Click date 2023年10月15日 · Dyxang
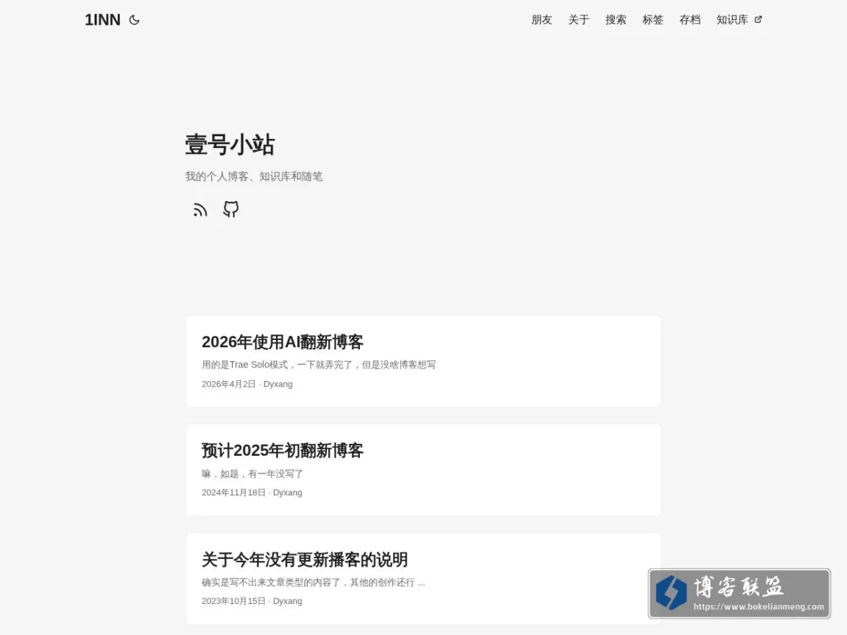The width and height of the screenshot is (847, 635). [x=252, y=601]
